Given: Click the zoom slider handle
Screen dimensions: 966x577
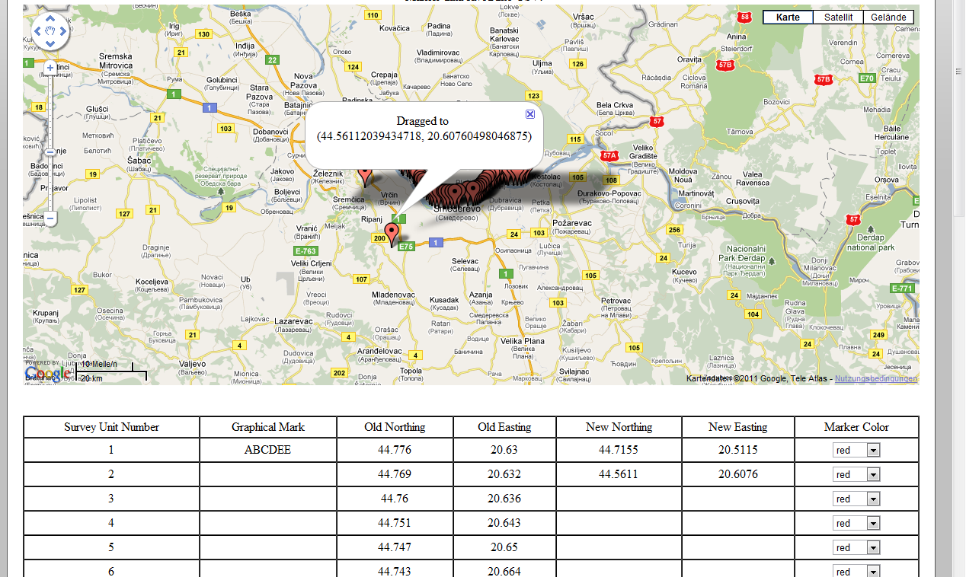Looking at the screenshot, I should (50, 152).
